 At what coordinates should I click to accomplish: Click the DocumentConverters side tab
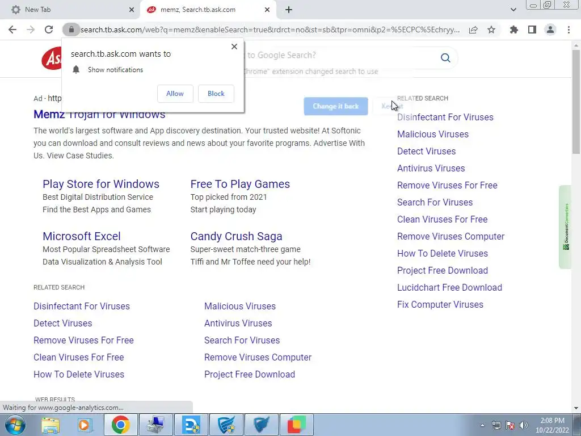click(x=566, y=227)
